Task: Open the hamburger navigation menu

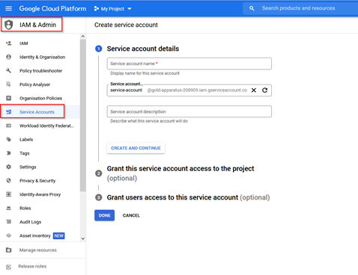Action: click(9, 8)
